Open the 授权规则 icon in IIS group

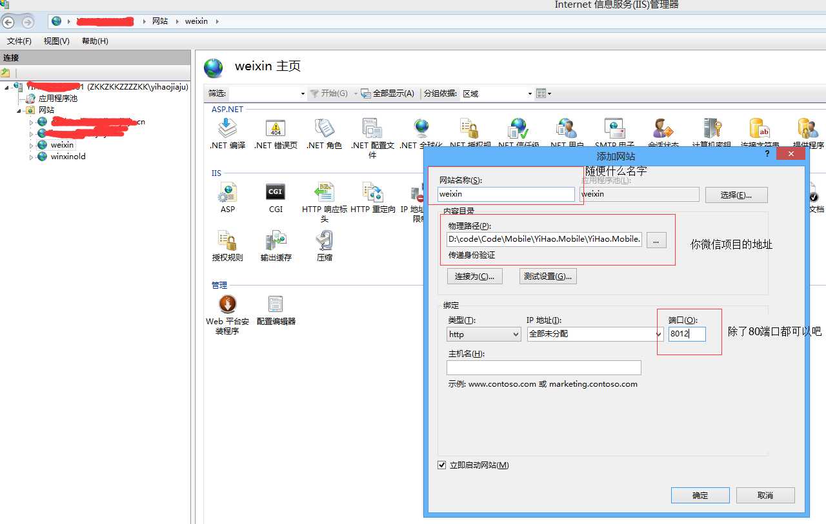point(227,240)
